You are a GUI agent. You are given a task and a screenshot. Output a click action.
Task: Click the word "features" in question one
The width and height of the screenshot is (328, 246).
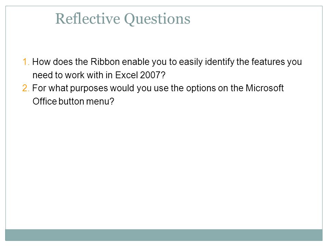point(268,62)
